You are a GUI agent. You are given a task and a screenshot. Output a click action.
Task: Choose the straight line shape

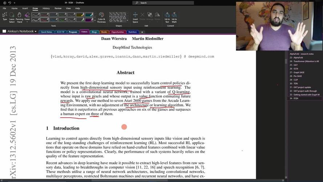point(111,14)
